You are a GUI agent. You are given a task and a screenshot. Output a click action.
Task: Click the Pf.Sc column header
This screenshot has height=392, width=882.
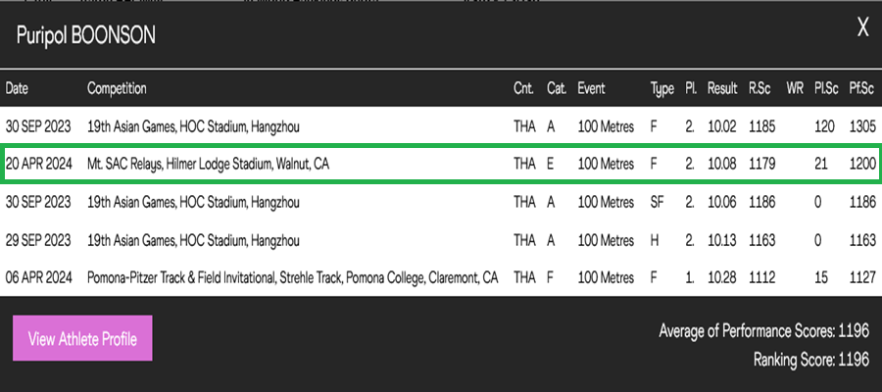click(x=861, y=88)
